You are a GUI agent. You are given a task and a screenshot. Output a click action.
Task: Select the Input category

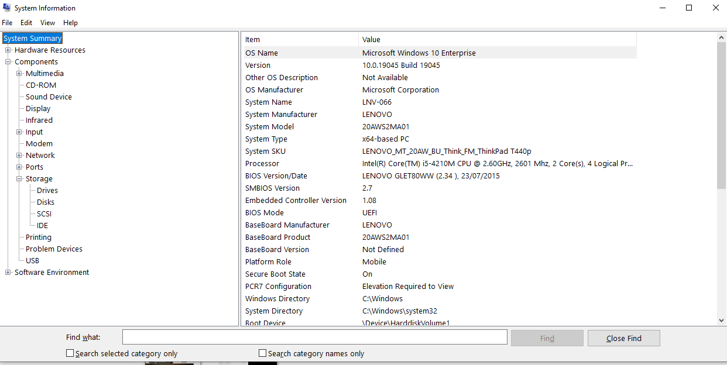click(34, 132)
